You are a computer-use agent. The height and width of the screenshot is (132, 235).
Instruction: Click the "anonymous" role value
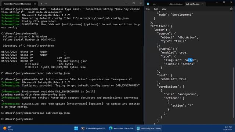187,94
